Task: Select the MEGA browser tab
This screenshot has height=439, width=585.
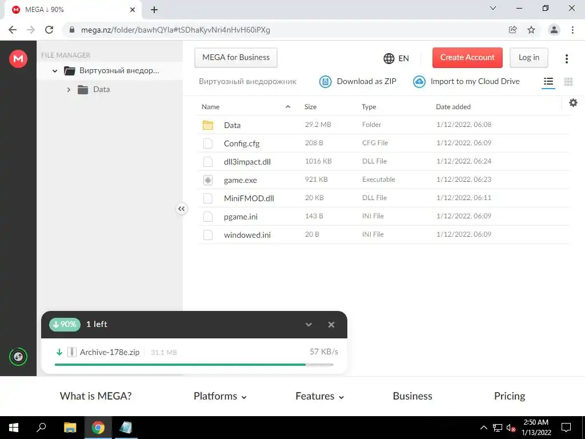Action: pos(73,10)
